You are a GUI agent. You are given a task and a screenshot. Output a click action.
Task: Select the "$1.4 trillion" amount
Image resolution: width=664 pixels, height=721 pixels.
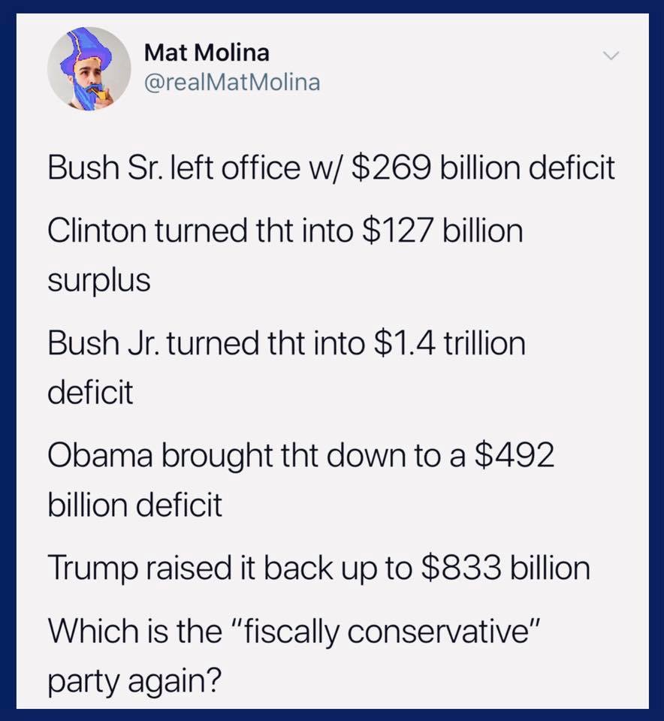[x=449, y=343]
